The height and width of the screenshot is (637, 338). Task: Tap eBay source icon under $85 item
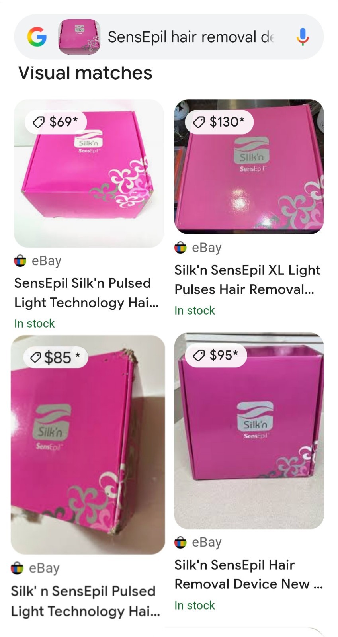tap(17, 568)
